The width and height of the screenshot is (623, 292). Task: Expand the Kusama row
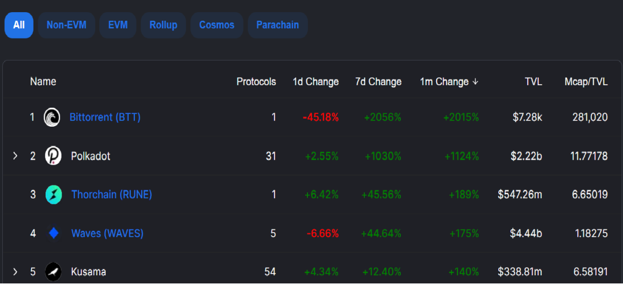coord(15,272)
